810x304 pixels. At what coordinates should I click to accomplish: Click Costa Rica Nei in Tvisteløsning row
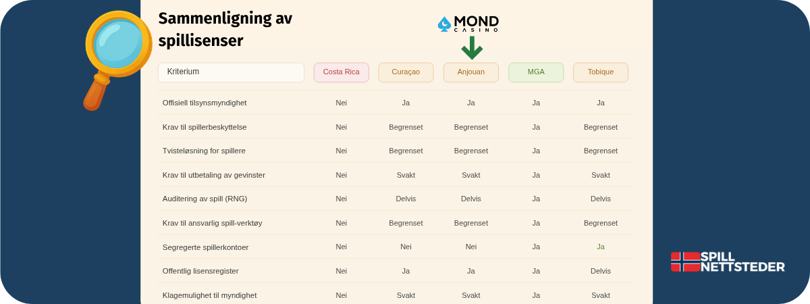coord(342,151)
